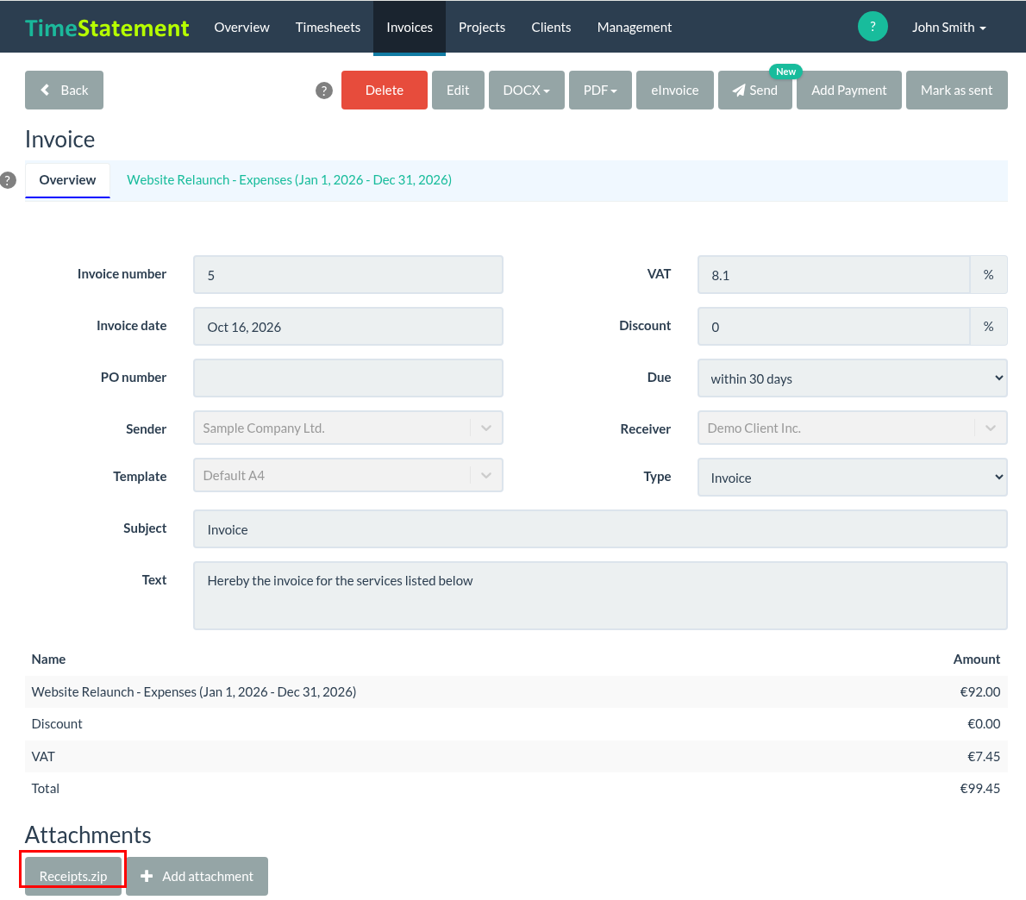The width and height of the screenshot is (1026, 900).
Task: Open the Clients menu item
Action: [x=551, y=28]
